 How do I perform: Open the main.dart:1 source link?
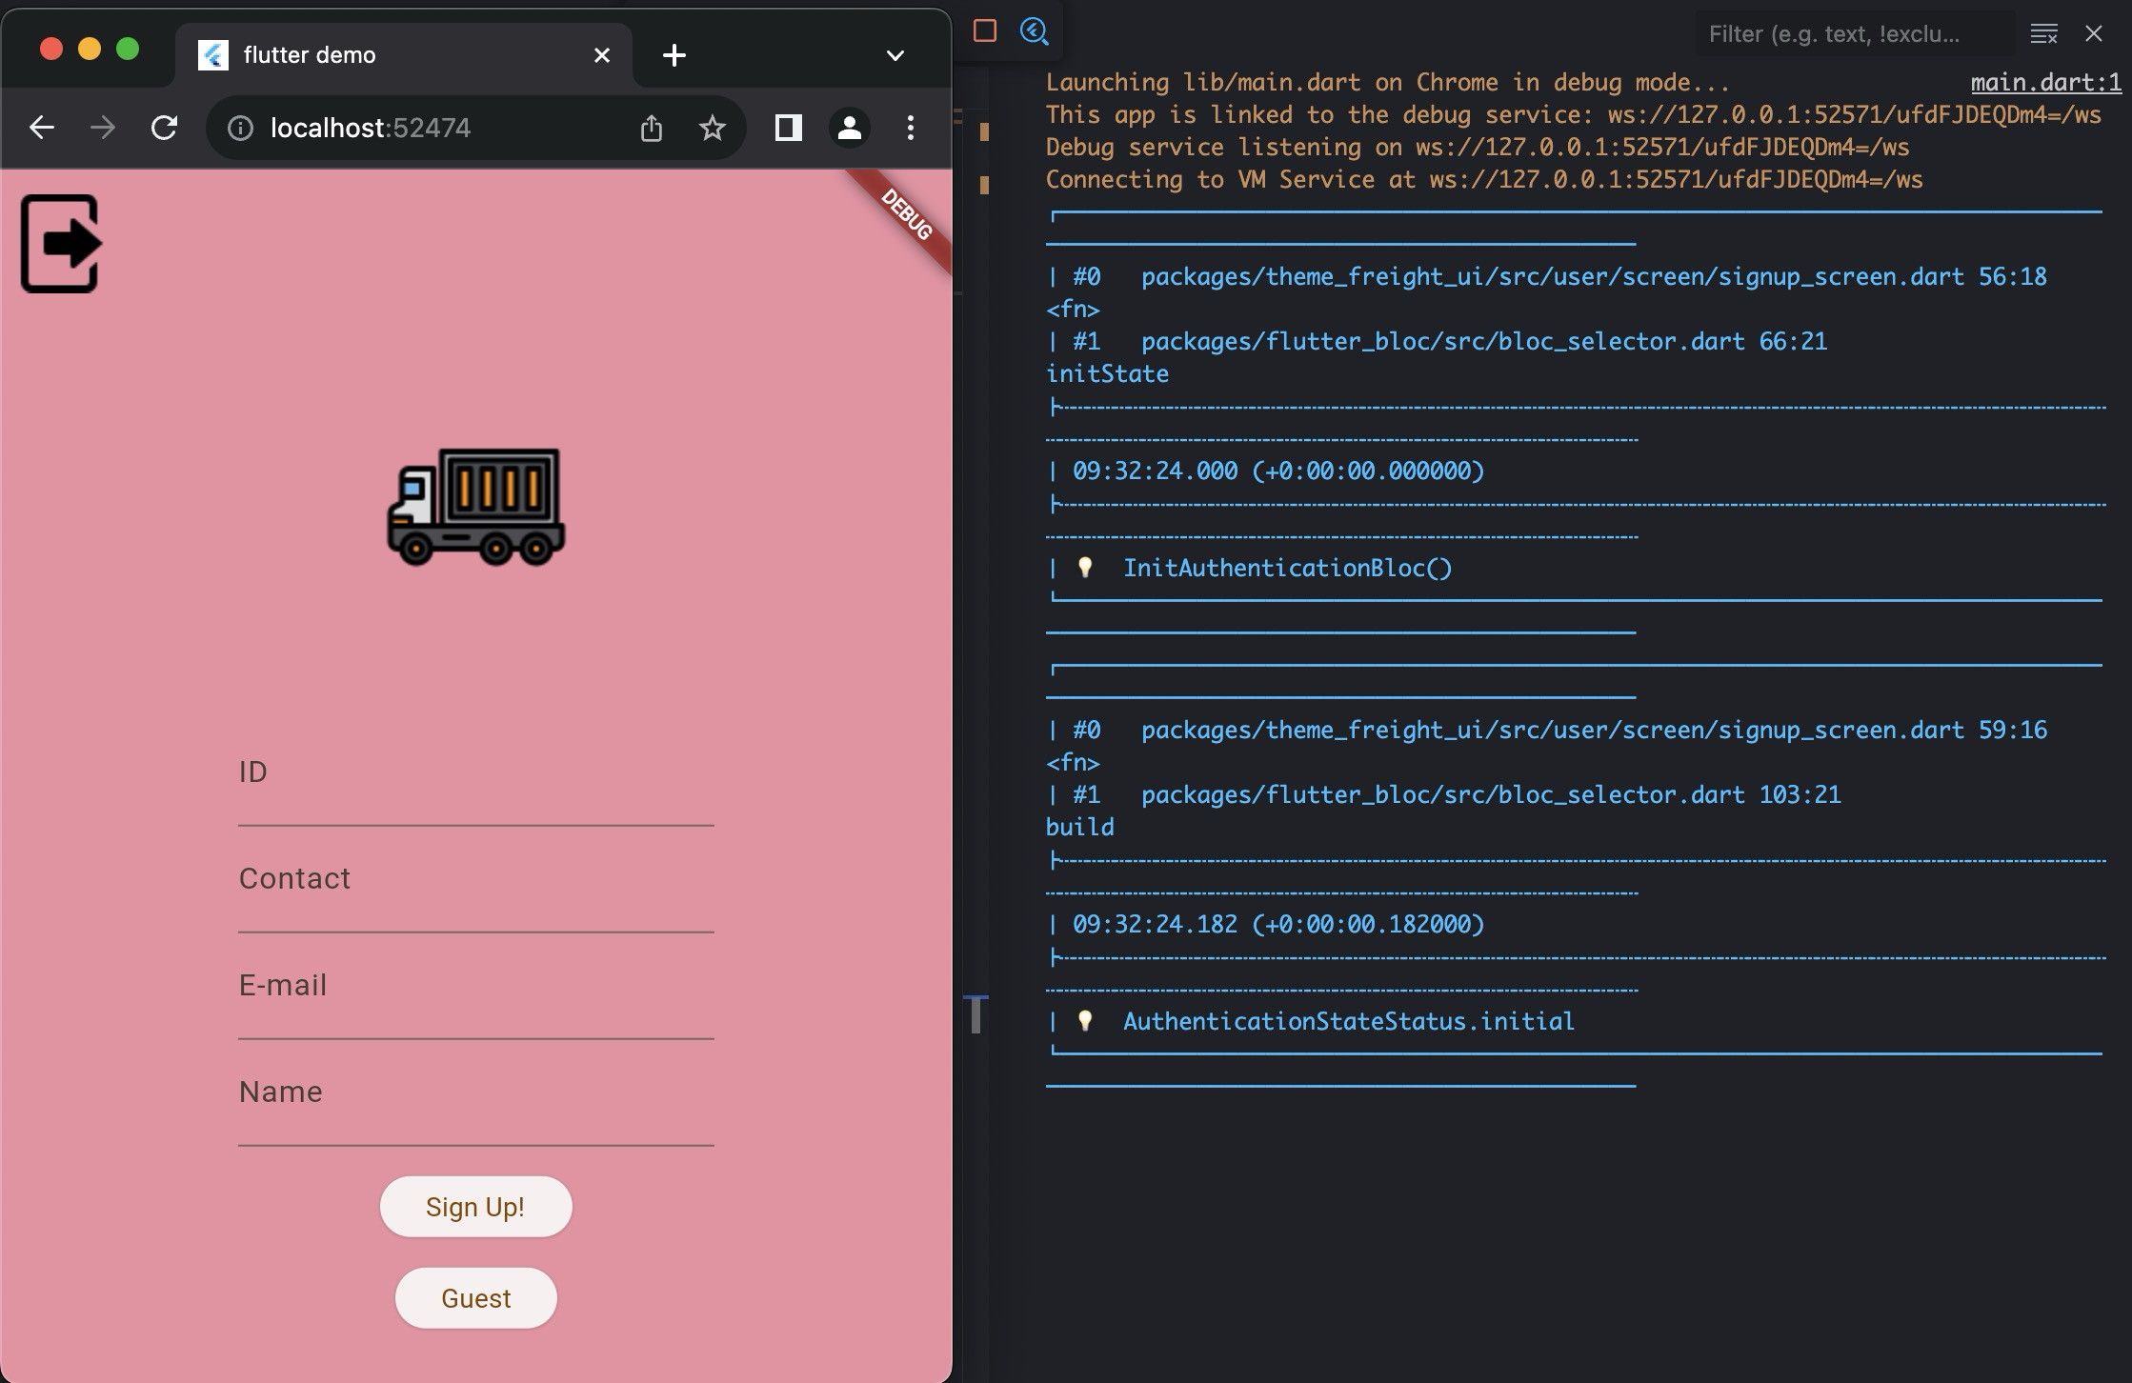click(2045, 83)
